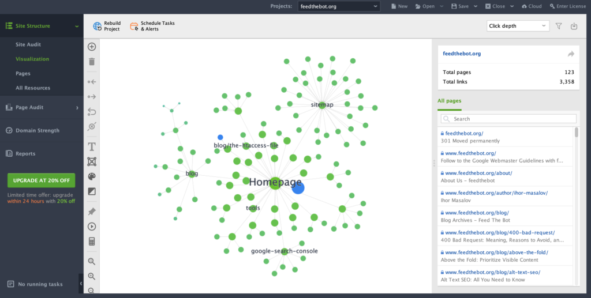Open feedthebot.org/ 301 link
Viewport: 591px width, 298px height.
(x=464, y=134)
